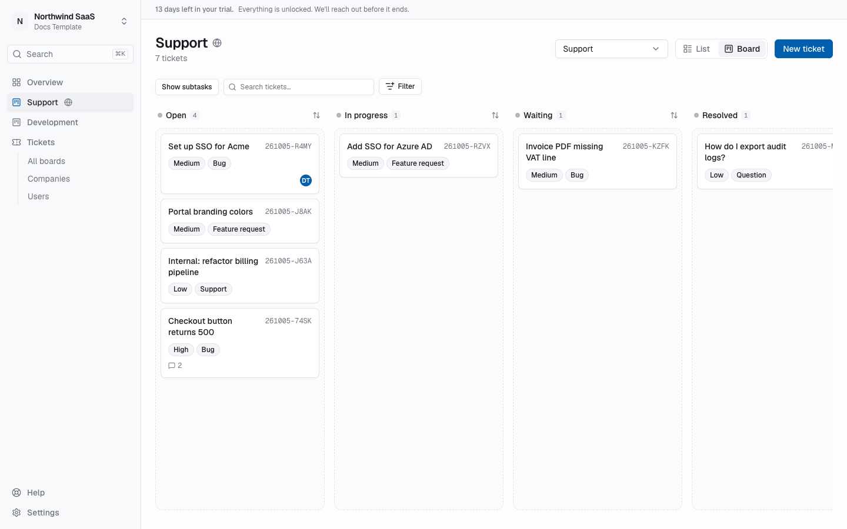Go to Users
The width and height of the screenshot is (847, 529).
pos(38,196)
